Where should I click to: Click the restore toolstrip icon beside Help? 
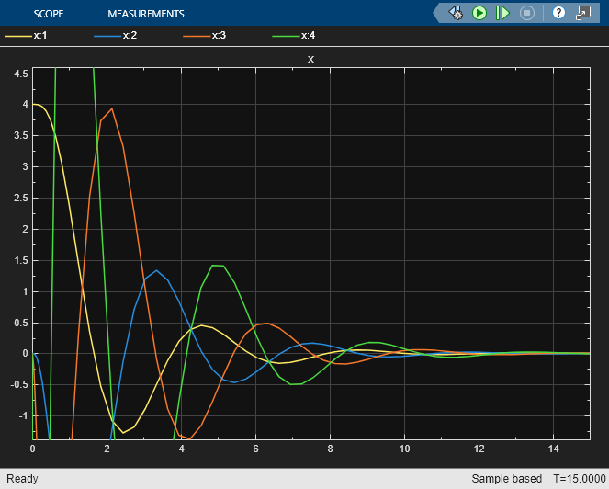point(582,13)
